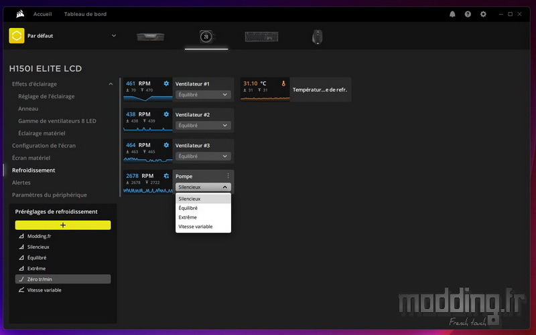Click the Températur...e de refr. label
Viewport: 536px width, 335px height.
pos(320,90)
